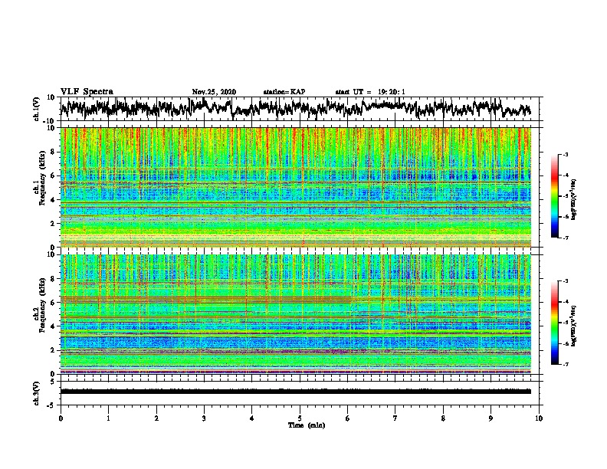Click the ch.2 spectrogram color bar
607x469 pixels.
555,323
